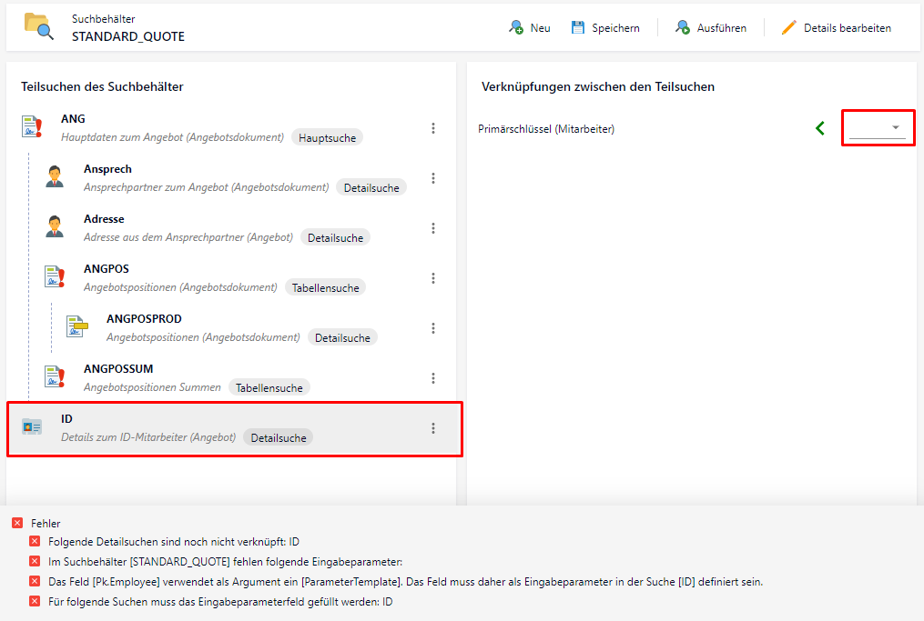Click 'Teilsuchen des Suchbehälter' heading

(102, 86)
